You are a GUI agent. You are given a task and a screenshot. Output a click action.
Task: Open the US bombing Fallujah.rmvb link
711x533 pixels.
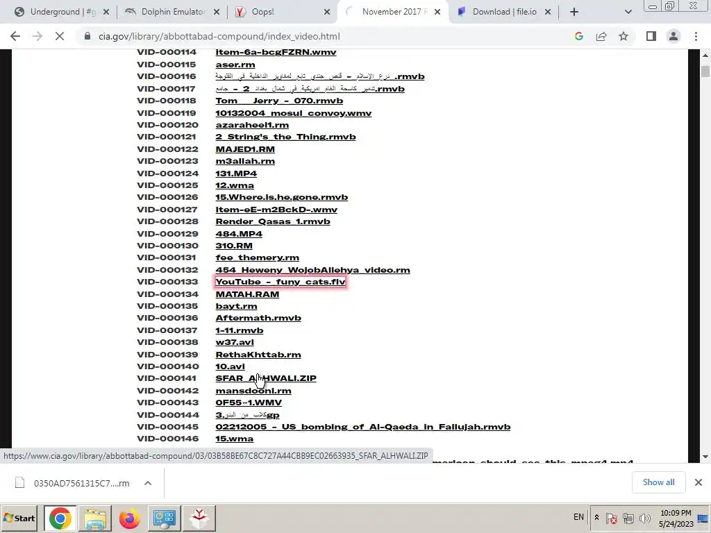point(362,427)
